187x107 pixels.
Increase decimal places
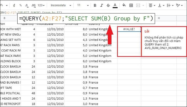pos(34,5)
